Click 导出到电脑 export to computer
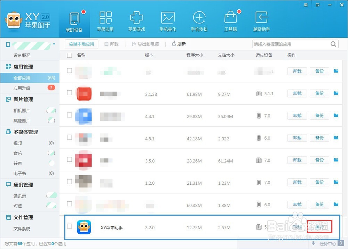The width and height of the screenshot is (348, 249). point(145,44)
